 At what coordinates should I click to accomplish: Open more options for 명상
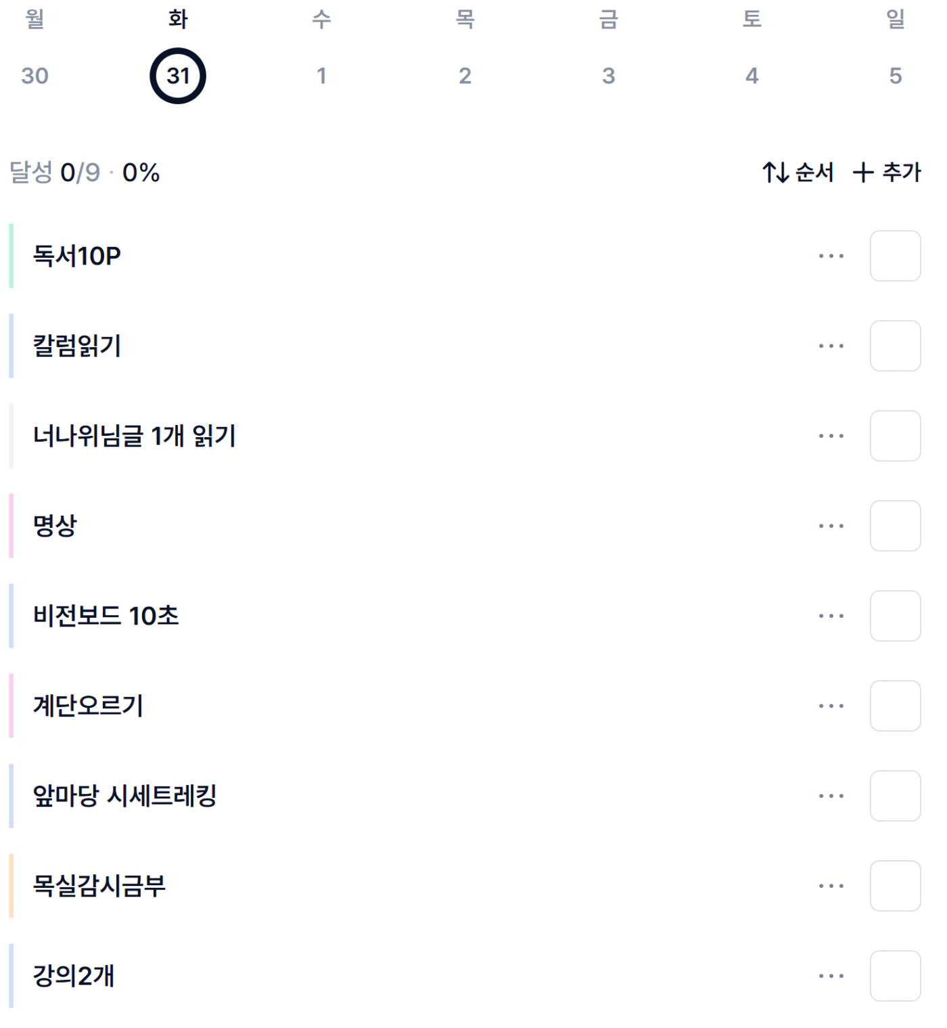(x=831, y=526)
